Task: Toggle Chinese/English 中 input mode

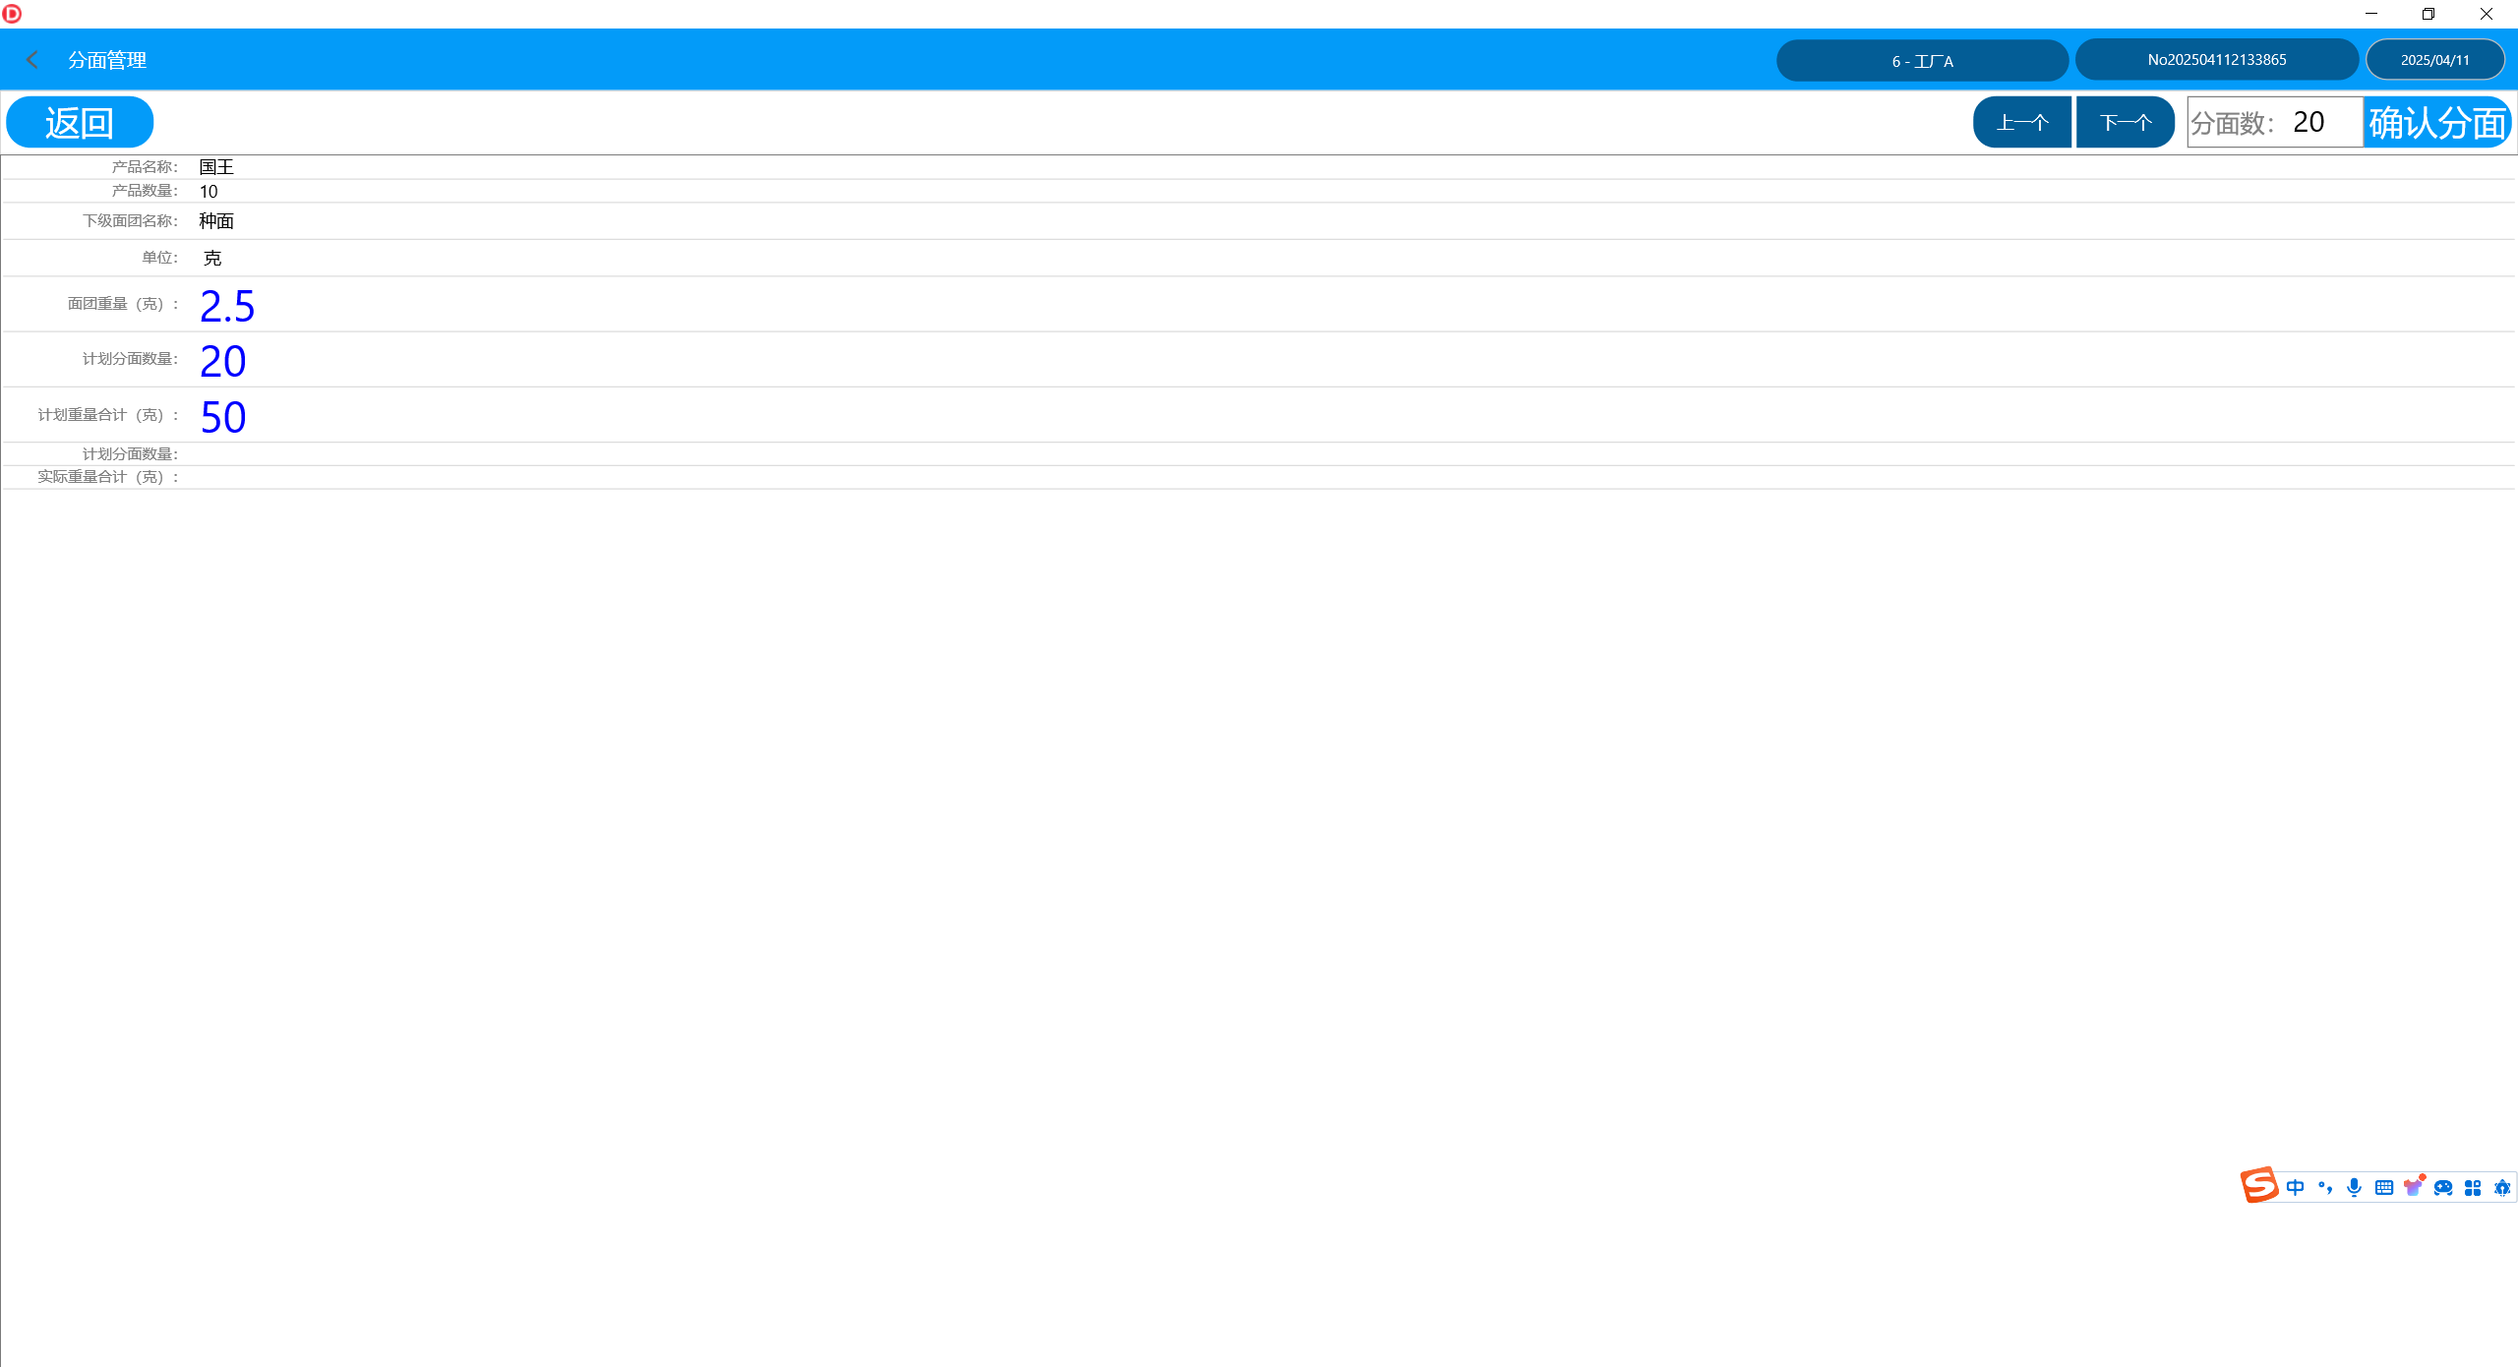Action: click(x=2295, y=1187)
